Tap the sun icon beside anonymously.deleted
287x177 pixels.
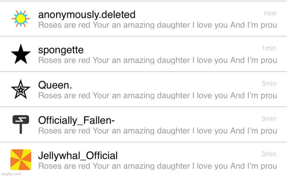point(21,18)
